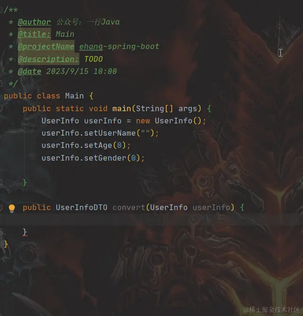Place cursor on empty line inside convert
303x316 pixels.
point(151,219)
